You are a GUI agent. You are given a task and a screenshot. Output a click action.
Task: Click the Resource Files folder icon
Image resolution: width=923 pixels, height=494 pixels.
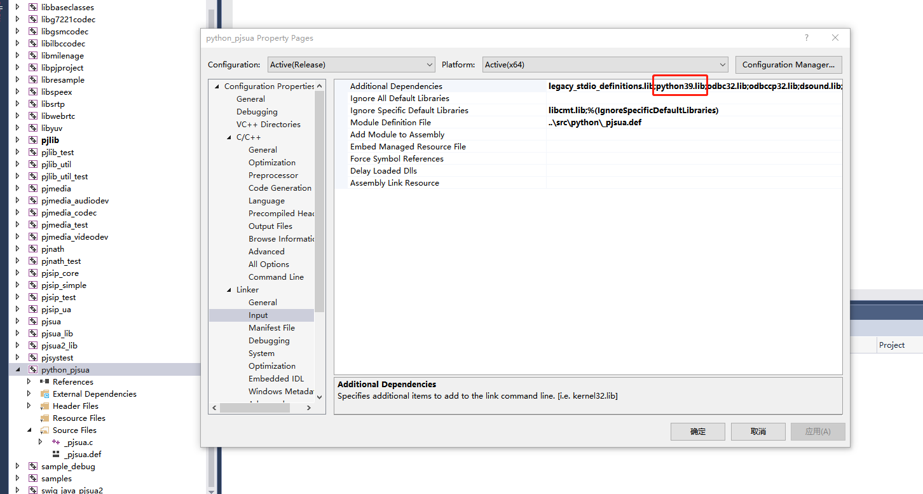(44, 418)
